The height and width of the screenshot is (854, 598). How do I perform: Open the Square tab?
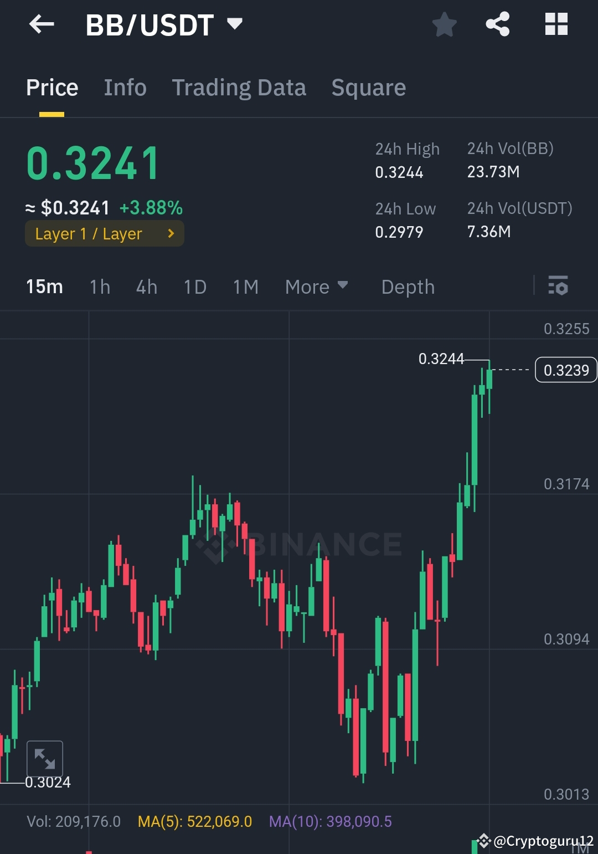pyautogui.click(x=368, y=87)
